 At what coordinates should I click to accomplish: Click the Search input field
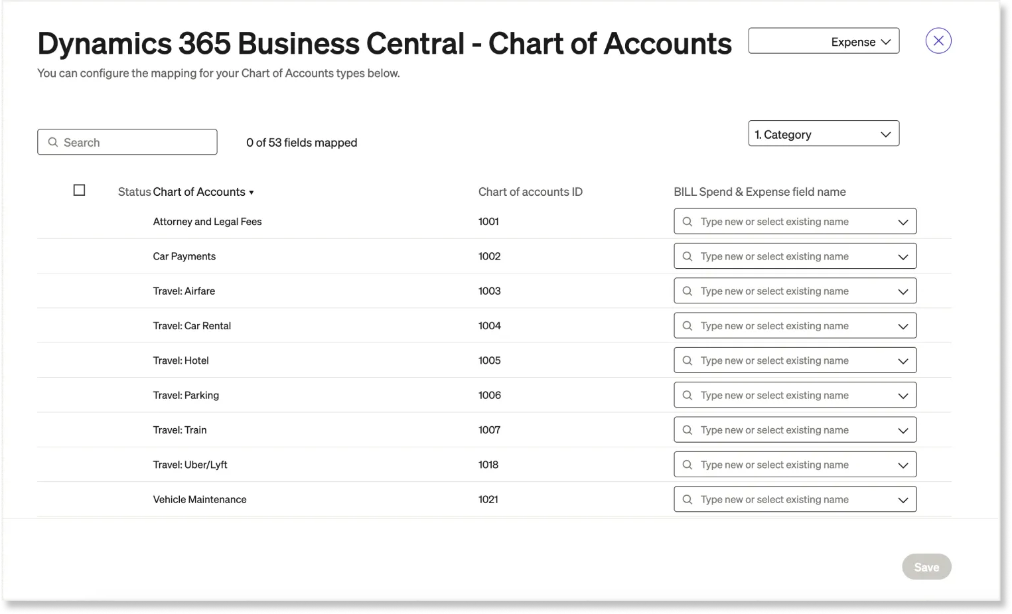click(x=127, y=142)
